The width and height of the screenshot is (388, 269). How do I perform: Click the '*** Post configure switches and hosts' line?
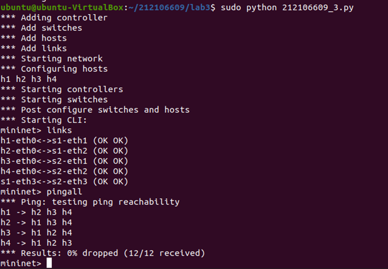pyautogui.click(x=95, y=110)
